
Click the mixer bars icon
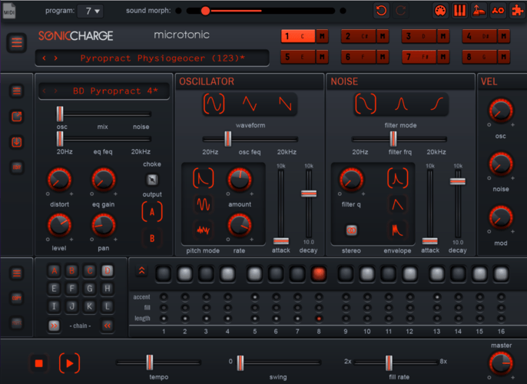click(x=459, y=11)
